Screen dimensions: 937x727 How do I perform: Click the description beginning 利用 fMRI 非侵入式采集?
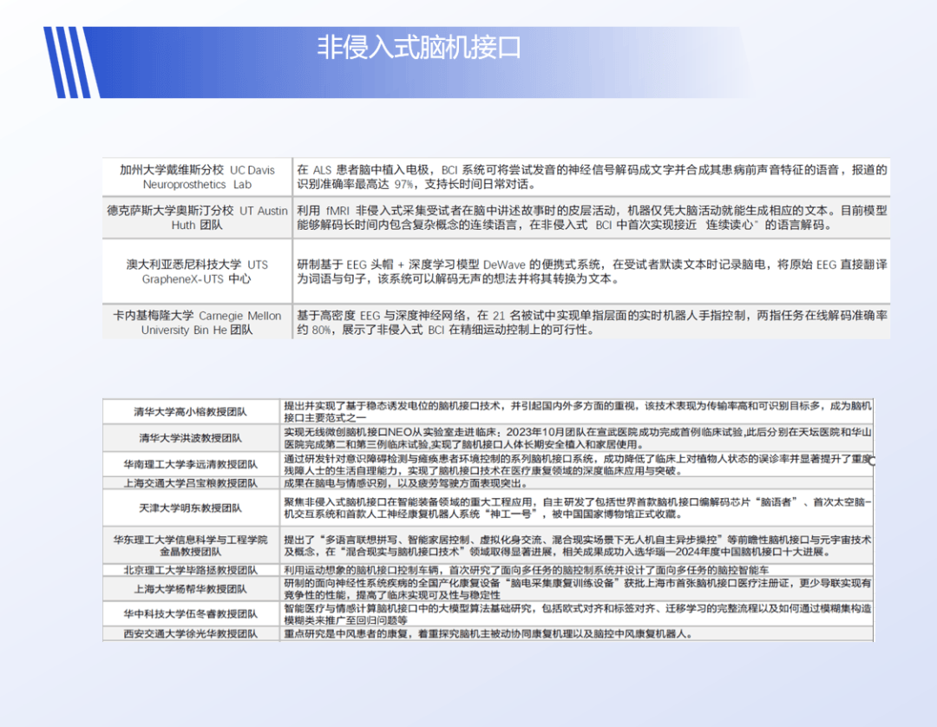(592, 218)
